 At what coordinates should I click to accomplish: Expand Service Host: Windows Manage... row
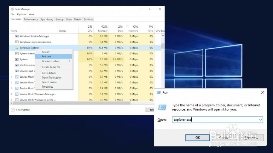12,94
